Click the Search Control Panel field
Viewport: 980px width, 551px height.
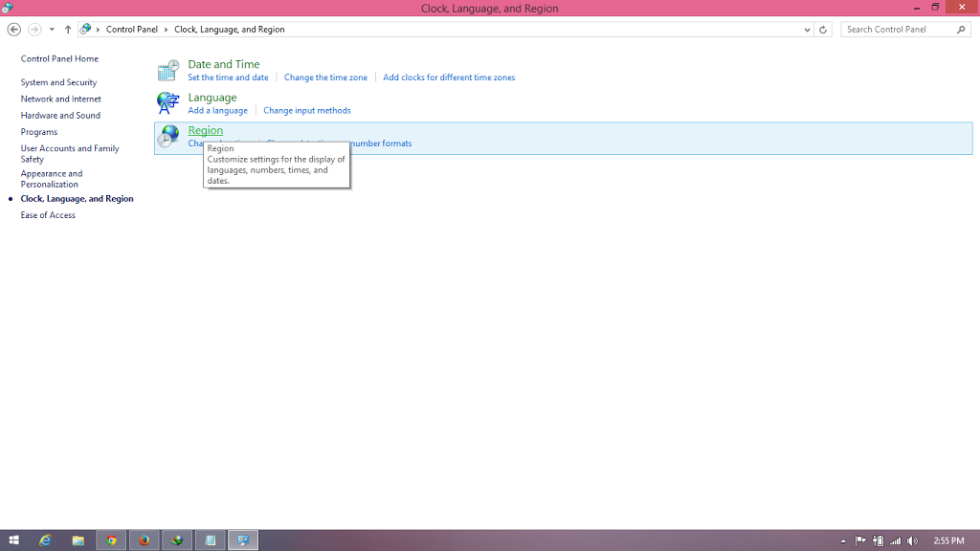click(x=898, y=30)
